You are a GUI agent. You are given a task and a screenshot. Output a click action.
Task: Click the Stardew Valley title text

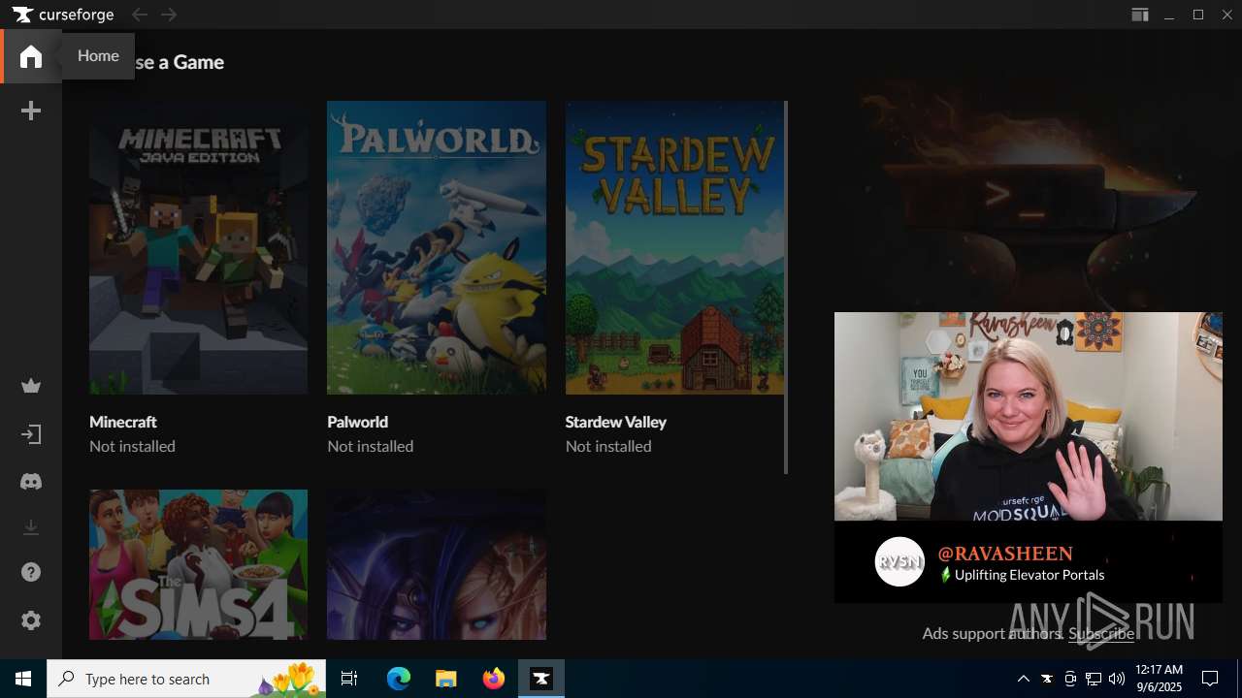tap(616, 422)
